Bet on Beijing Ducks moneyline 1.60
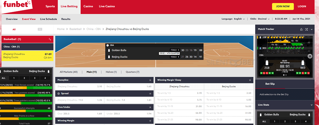 click(x=129, y=87)
